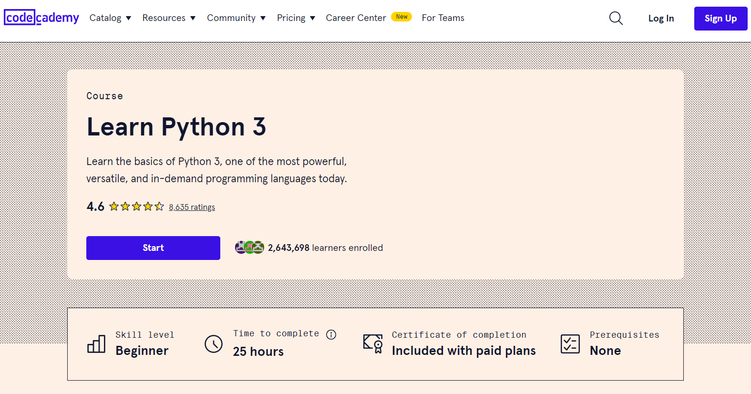This screenshot has height=394, width=751.
Task: Click the info icon beside Time to complete
Action: [x=331, y=334]
